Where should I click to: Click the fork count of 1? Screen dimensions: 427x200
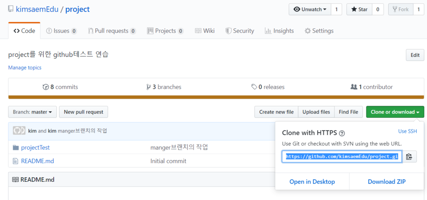pyautogui.click(x=418, y=10)
